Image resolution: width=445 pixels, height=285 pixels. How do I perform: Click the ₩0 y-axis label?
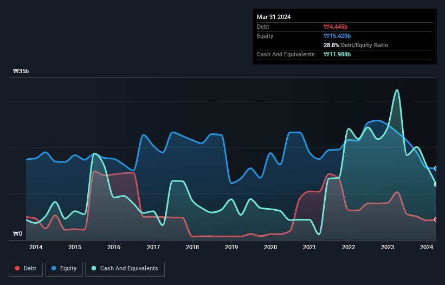tap(18, 234)
